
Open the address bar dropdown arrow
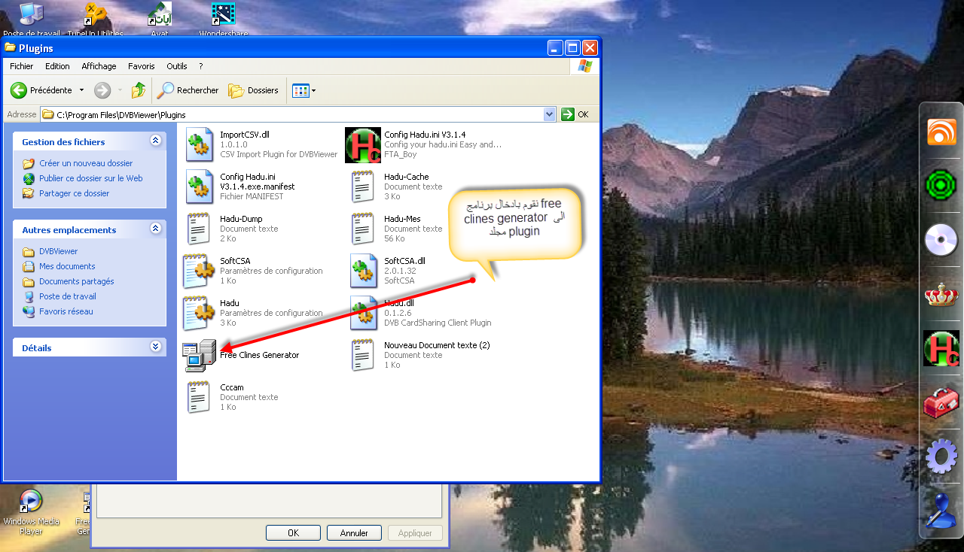pyautogui.click(x=549, y=114)
